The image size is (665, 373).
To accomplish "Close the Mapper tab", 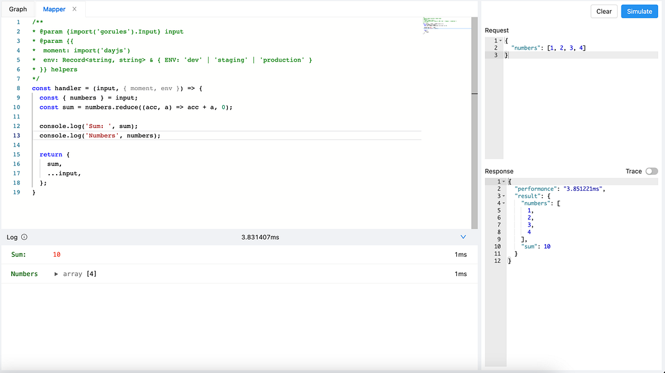I will pyautogui.click(x=73, y=9).
